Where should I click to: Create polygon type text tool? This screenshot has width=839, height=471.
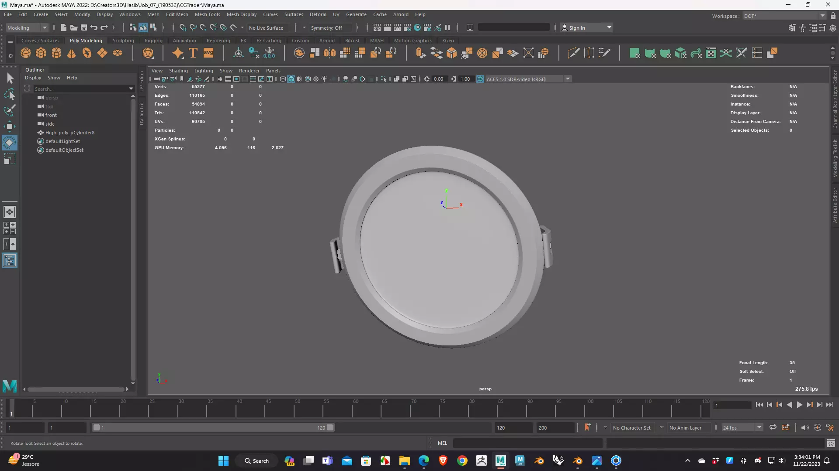(x=193, y=53)
